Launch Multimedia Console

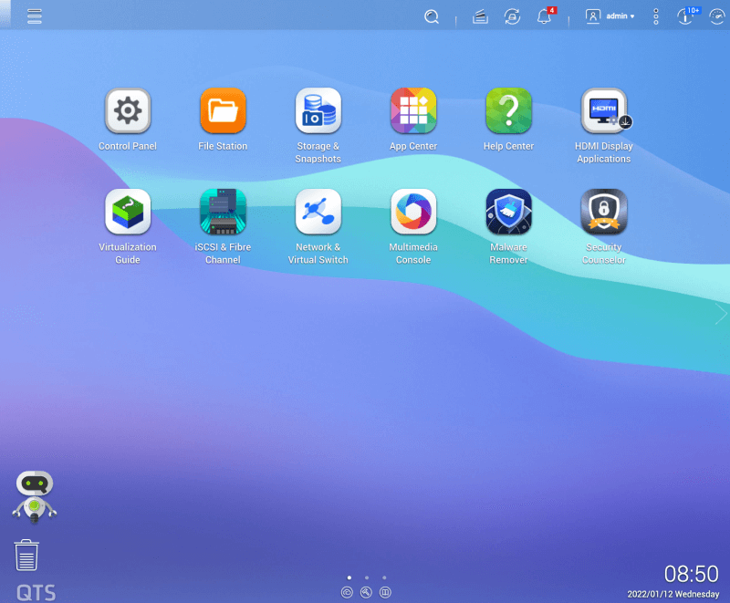(413, 212)
